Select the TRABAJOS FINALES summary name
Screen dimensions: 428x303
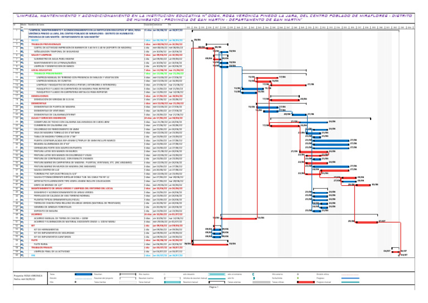42,248
